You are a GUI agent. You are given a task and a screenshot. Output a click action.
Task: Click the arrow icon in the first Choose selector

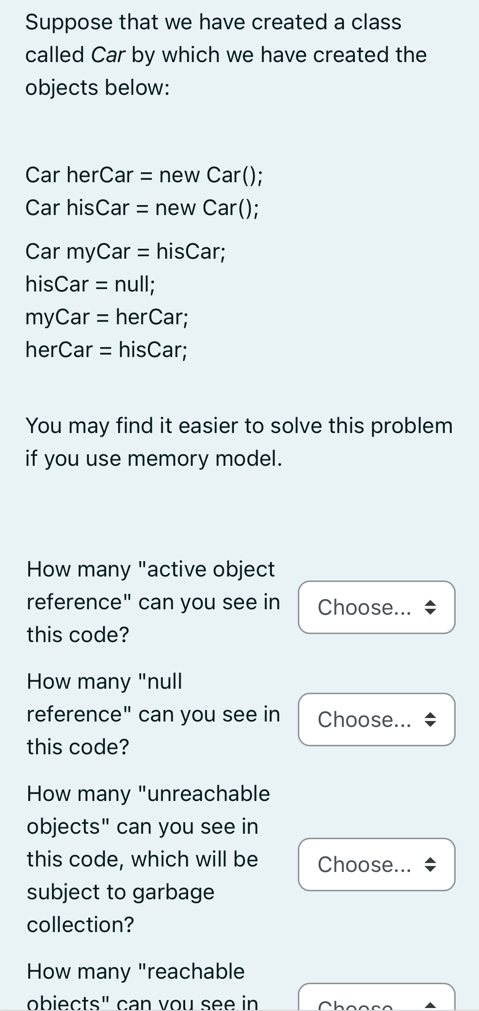pyautogui.click(x=431, y=607)
